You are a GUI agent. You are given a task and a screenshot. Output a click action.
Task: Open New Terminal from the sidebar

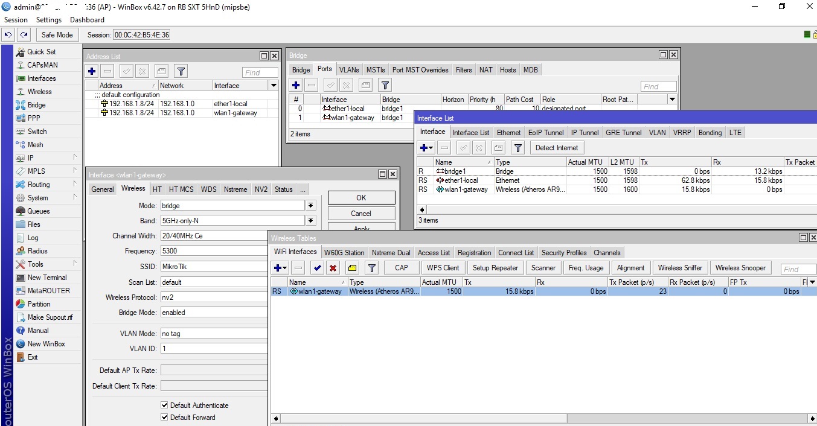(x=46, y=278)
